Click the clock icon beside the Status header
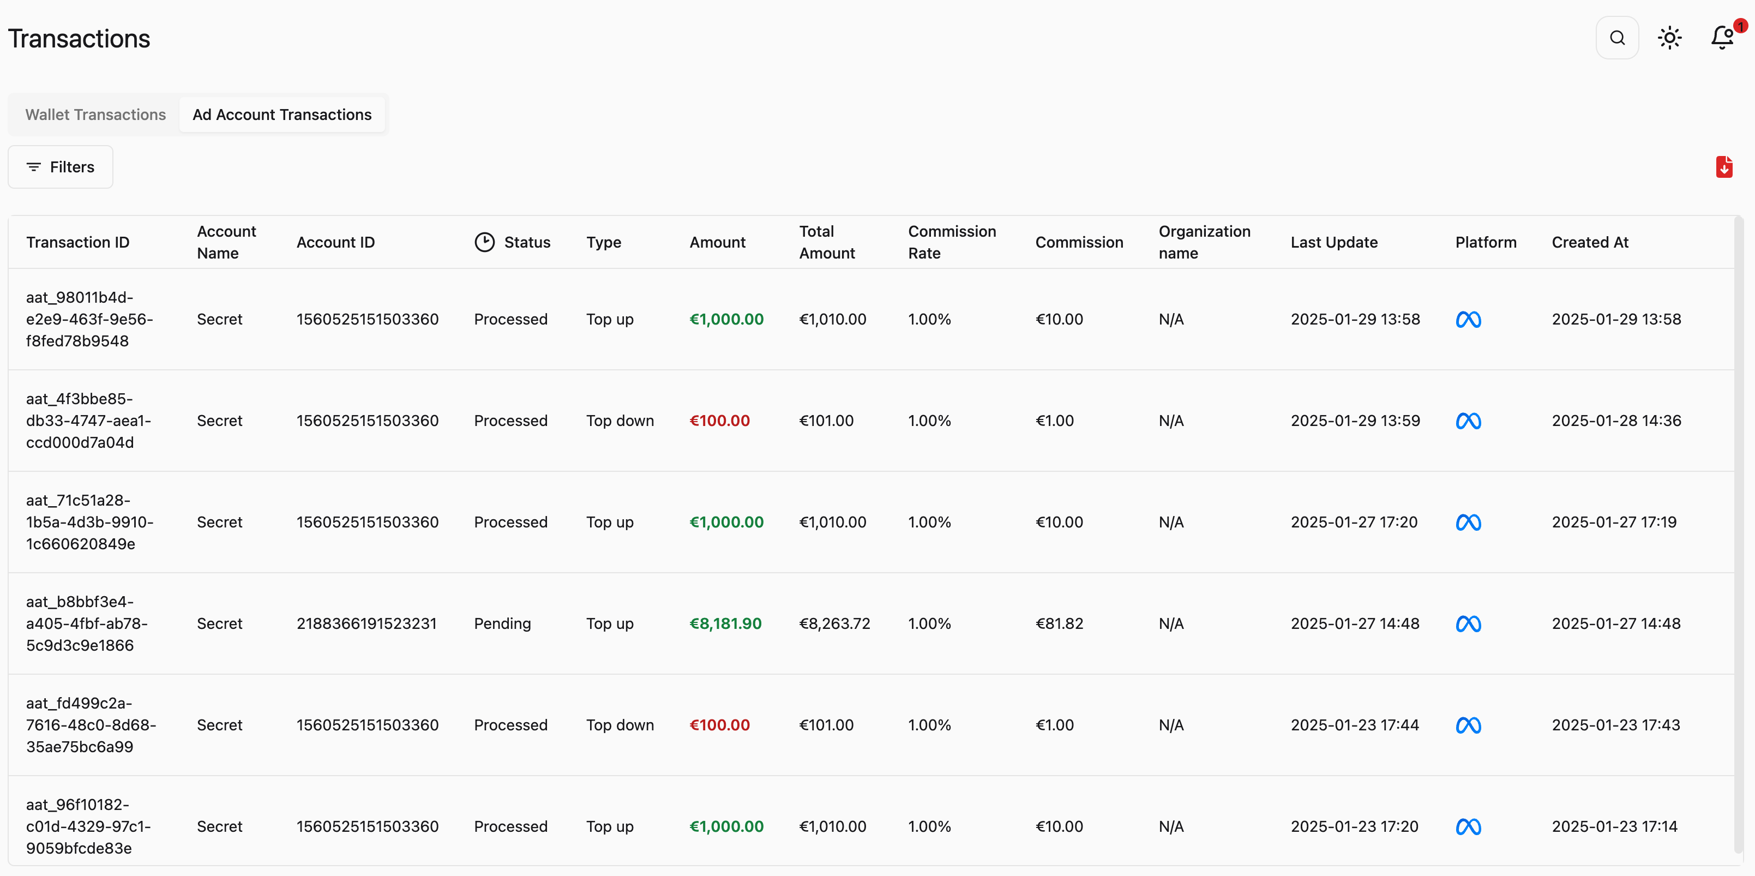1755x876 pixels. [484, 242]
